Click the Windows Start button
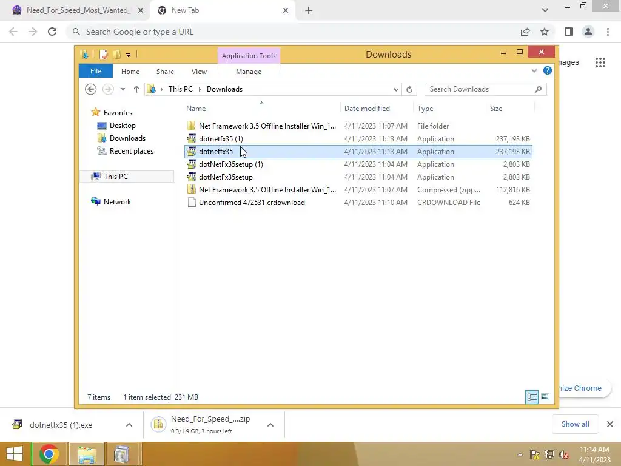The width and height of the screenshot is (621, 466). click(x=15, y=454)
